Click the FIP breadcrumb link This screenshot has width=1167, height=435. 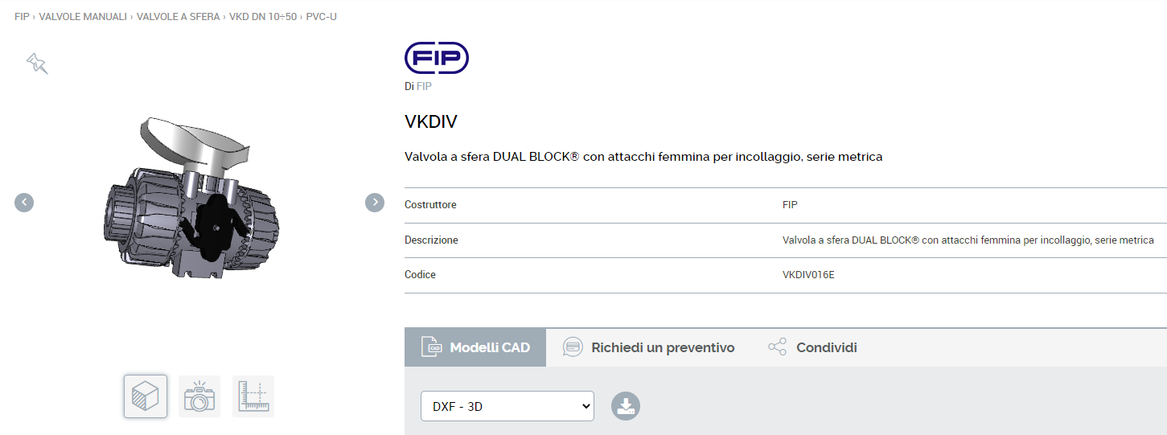coord(22,16)
